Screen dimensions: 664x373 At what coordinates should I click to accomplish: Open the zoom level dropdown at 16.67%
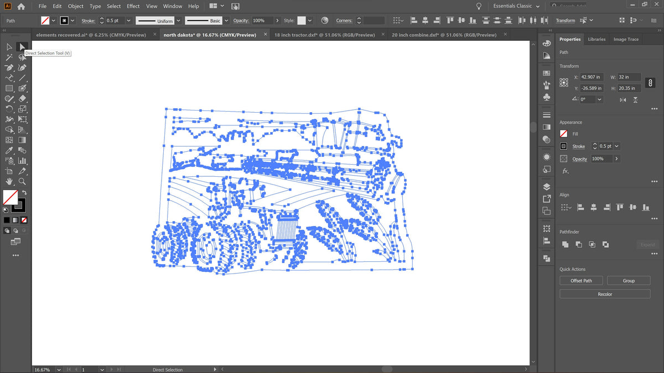coord(58,369)
